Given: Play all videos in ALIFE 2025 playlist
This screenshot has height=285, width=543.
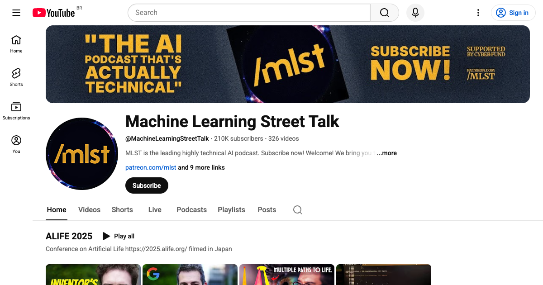Looking at the screenshot, I should (x=118, y=236).
